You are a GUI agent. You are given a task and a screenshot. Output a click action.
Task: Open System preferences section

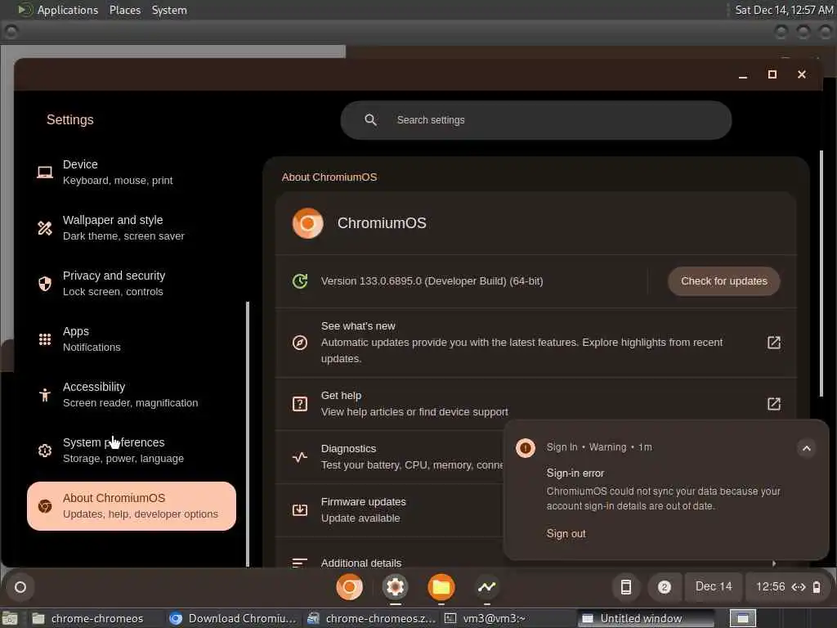point(132,450)
